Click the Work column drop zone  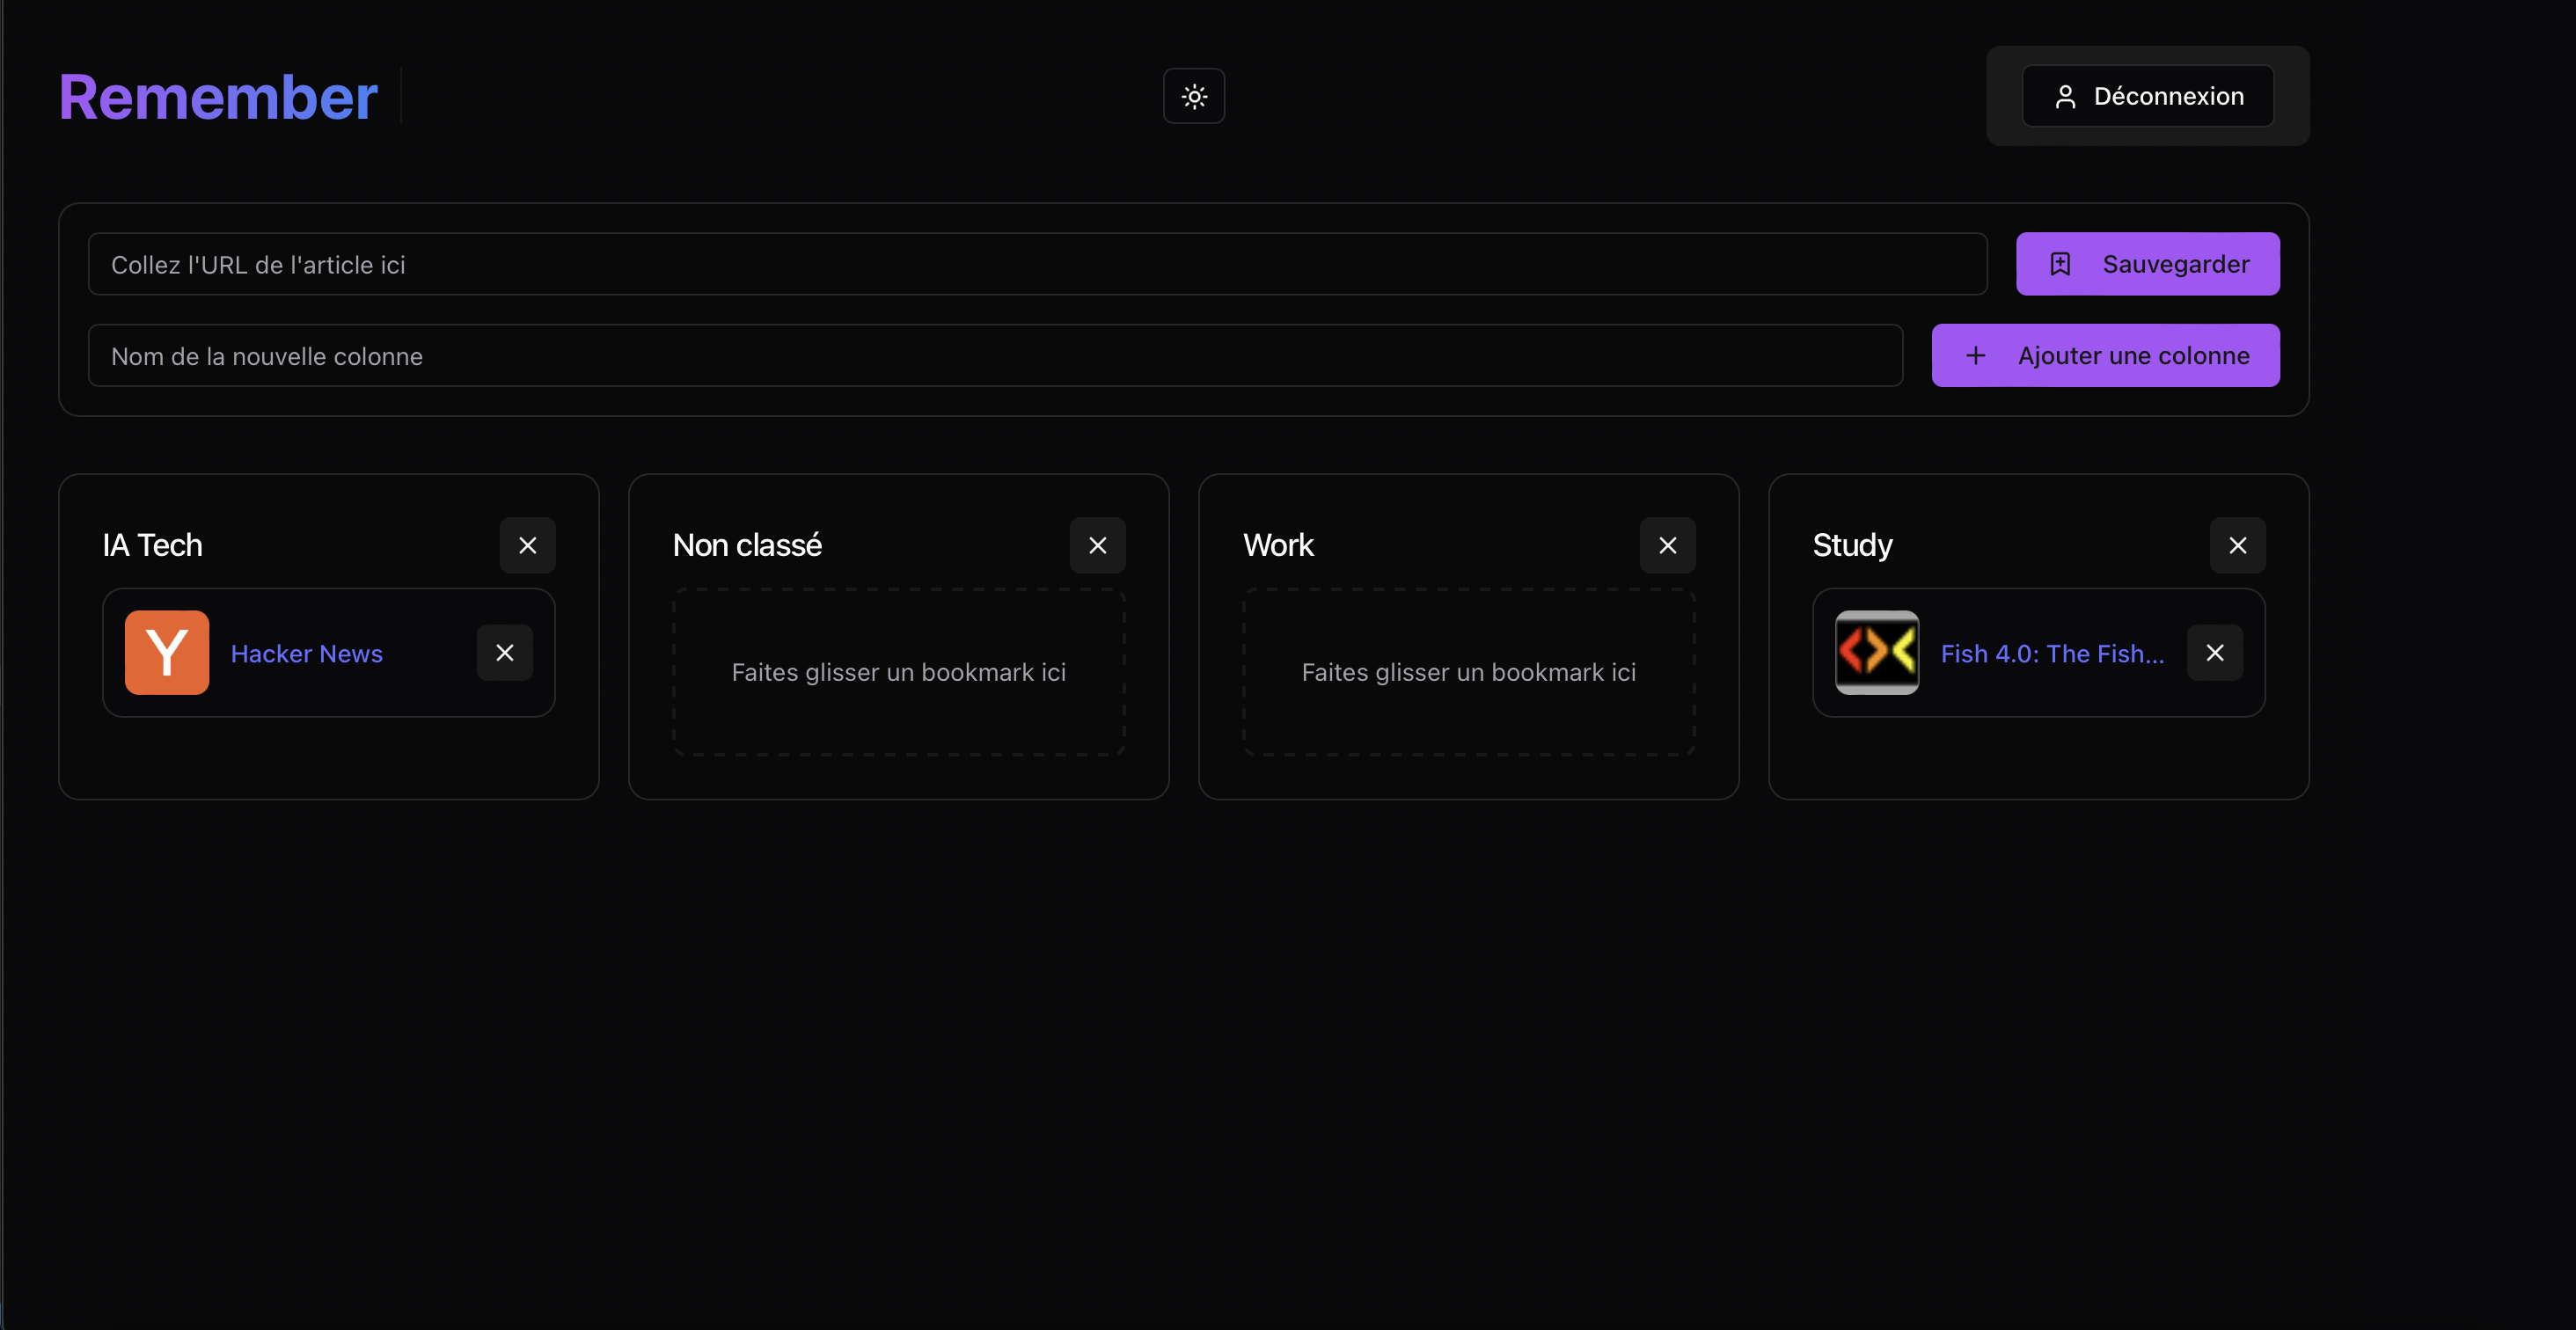click(x=1468, y=672)
